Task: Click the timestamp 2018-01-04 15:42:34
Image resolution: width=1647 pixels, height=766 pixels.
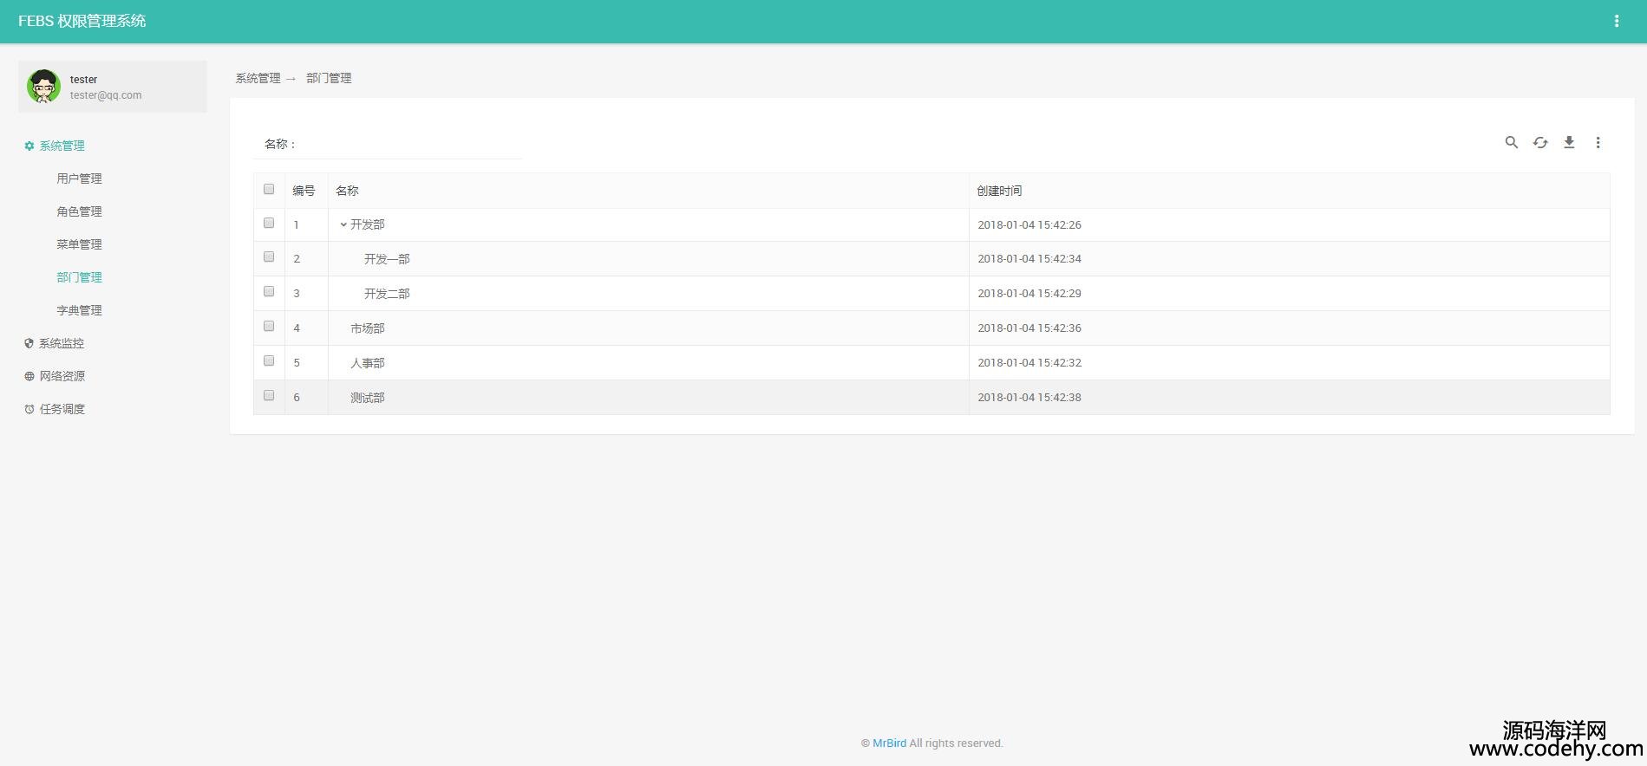Action: pyautogui.click(x=1029, y=258)
